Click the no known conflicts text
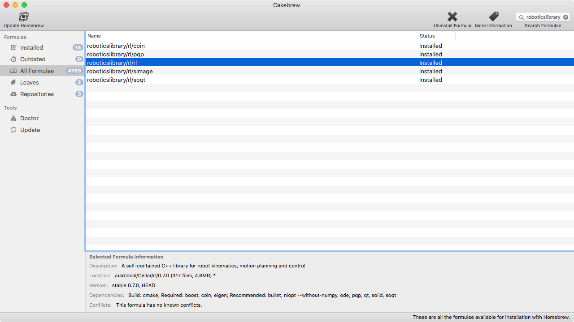574x322 pixels. point(159,305)
